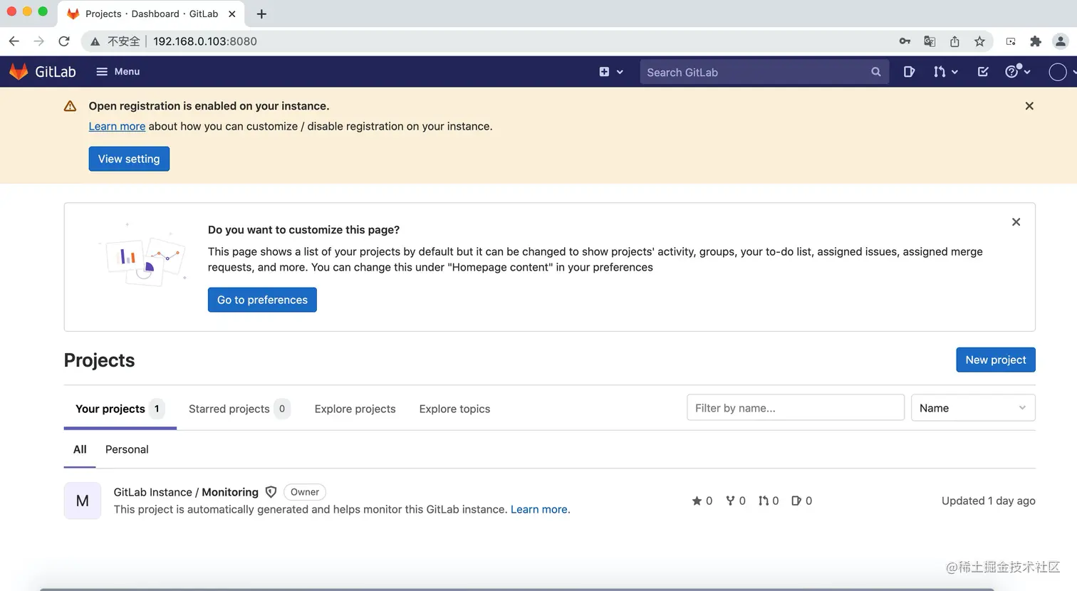Viewport: 1077px width, 591px height.
Task: Click the View setting button
Action: coord(129,159)
